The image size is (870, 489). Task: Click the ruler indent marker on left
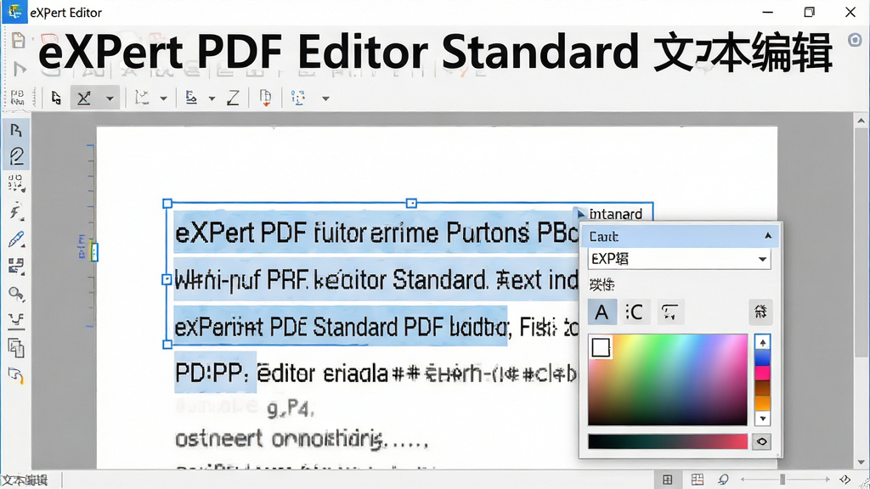[x=94, y=253]
